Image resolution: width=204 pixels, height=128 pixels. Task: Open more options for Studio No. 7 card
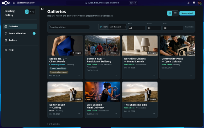[79, 75]
